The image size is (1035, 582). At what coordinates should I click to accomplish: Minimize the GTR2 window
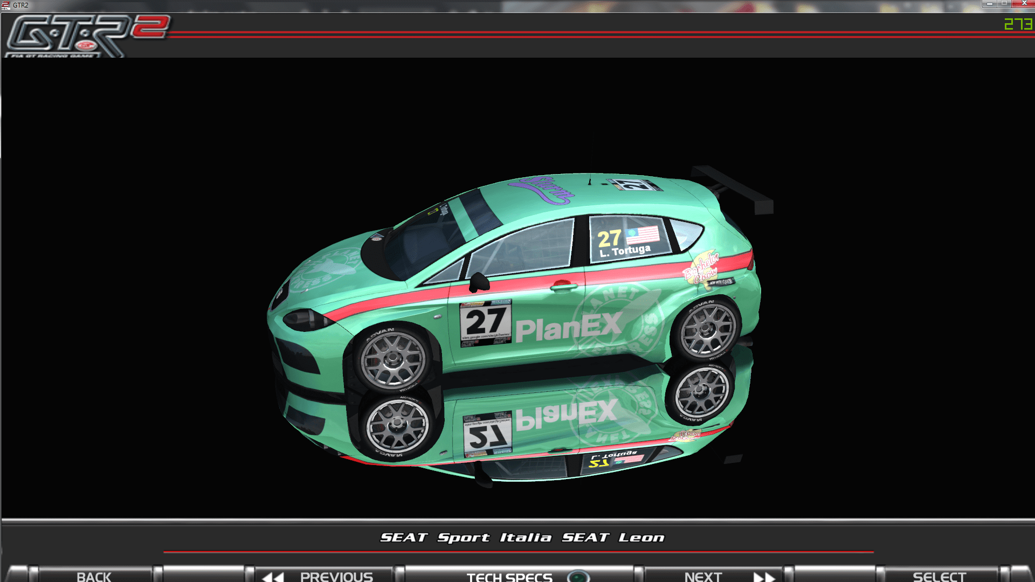point(989,4)
